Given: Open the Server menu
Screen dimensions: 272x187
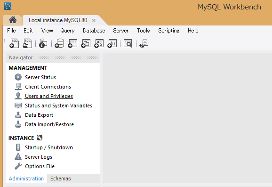Looking at the screenshot, I should point(121,31).
